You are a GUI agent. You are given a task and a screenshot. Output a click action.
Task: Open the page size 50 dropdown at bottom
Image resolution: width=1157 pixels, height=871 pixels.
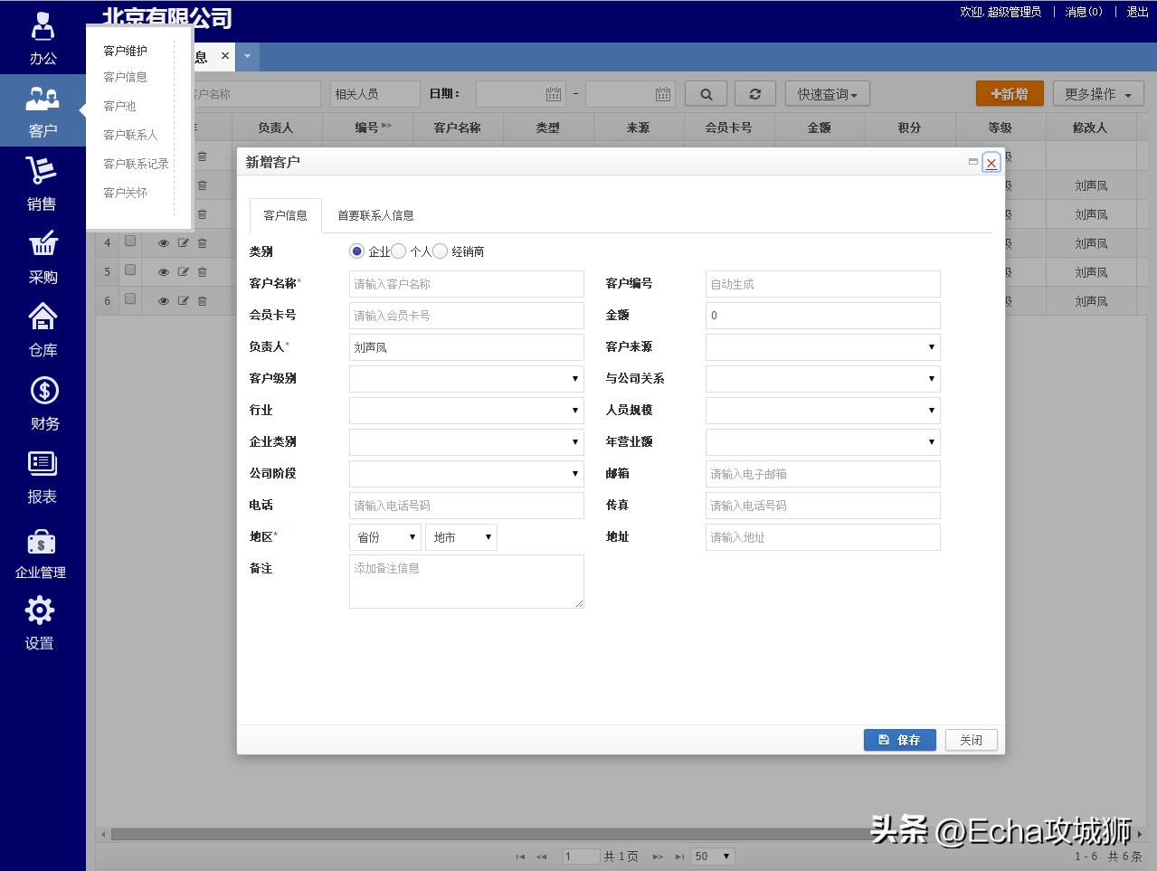712,856
